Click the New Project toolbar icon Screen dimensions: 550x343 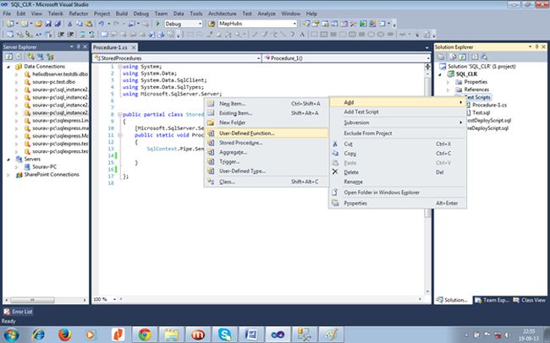coord(10,24)
